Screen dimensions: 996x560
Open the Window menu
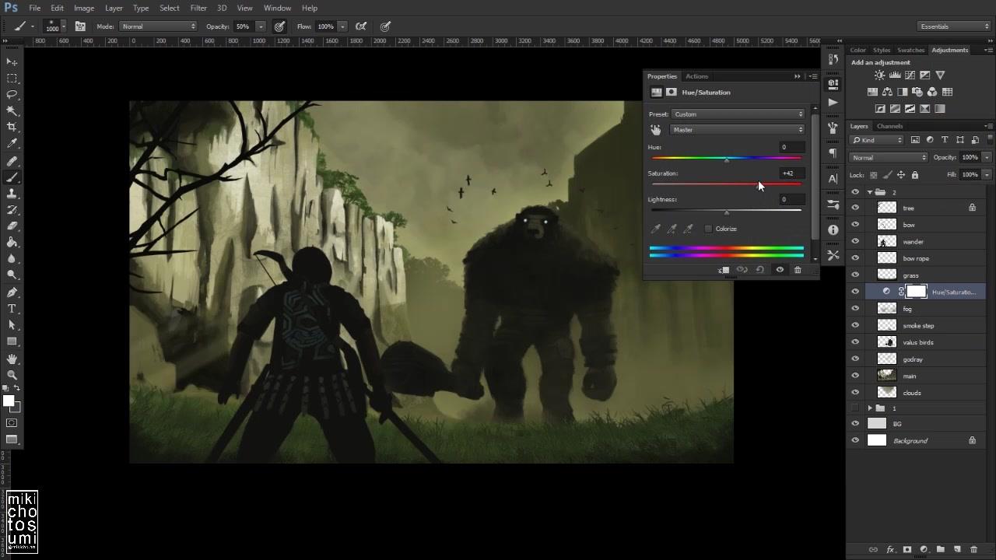(x=278, y=8)
